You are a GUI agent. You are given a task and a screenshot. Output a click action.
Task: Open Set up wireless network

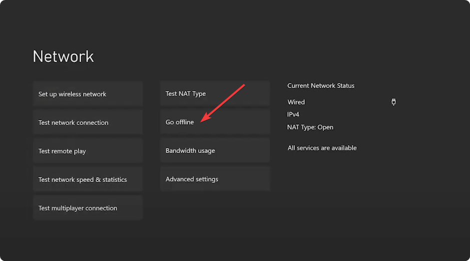(88, 94)
